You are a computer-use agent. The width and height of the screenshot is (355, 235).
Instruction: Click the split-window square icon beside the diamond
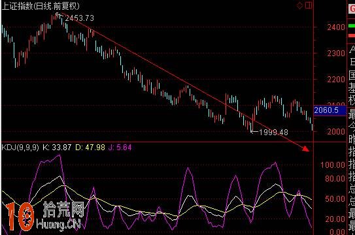[309, 5]
